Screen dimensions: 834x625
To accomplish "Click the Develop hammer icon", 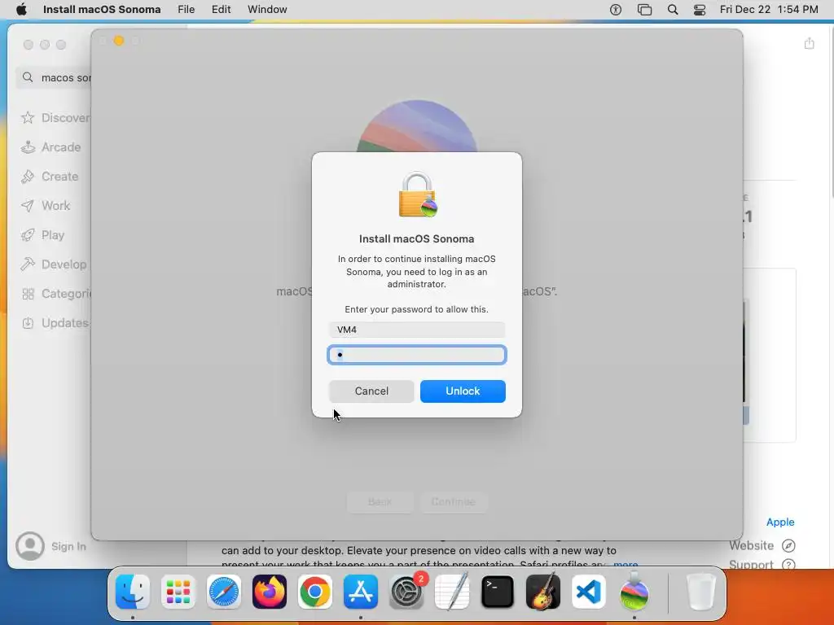I will (28, 264).
